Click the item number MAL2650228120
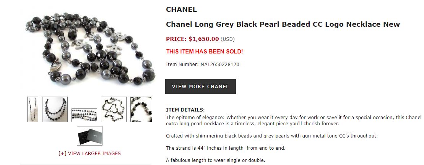The height and width of the screenshot is (165, 424). (x=220, y=65)
